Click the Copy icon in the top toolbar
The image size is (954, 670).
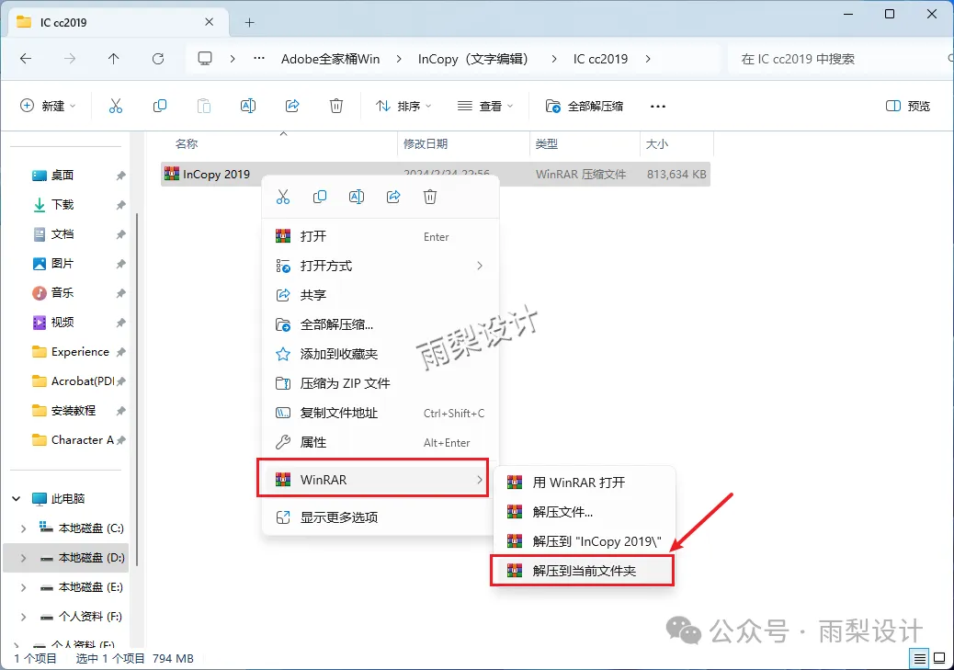coord(159,106)
